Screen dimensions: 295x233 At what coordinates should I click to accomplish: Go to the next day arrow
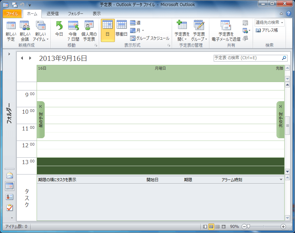coord(30,58)
